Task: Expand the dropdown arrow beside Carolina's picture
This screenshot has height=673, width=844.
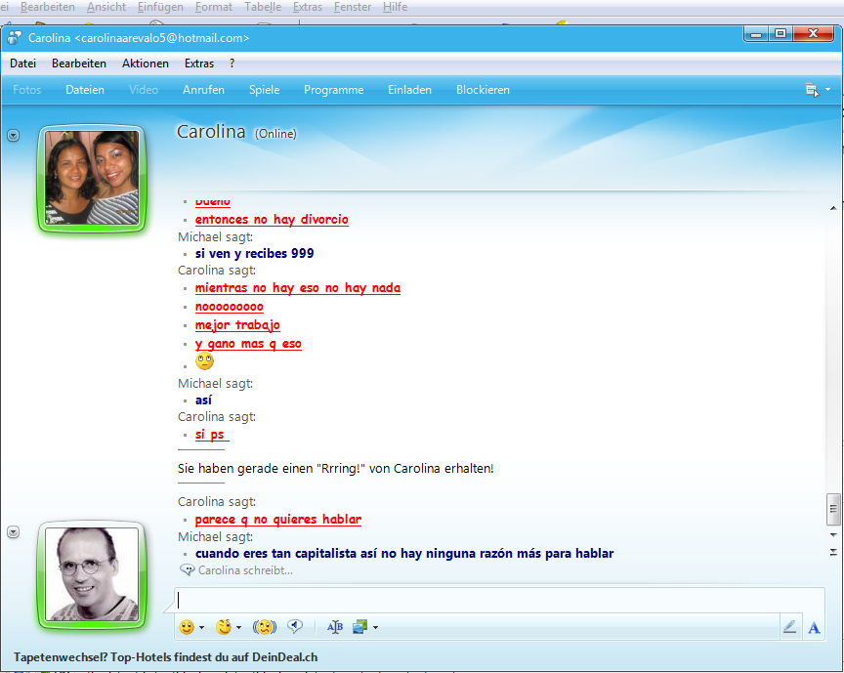Action: point(13,136)
